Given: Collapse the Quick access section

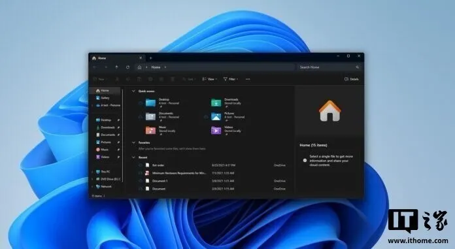Looking at the screenshot, I should click(x=133, y=91).
